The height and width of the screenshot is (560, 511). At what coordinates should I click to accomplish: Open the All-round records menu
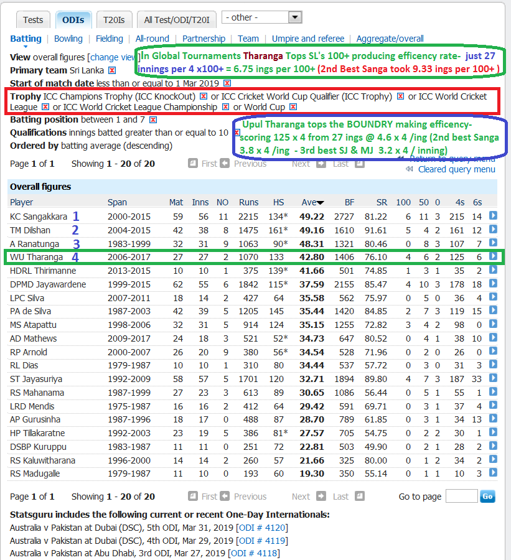152,39
